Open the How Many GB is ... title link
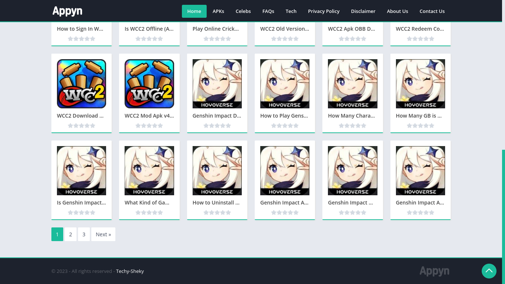The width and height of the screenshot is (505, 284). pyautogui.click(x=419, y=116)
